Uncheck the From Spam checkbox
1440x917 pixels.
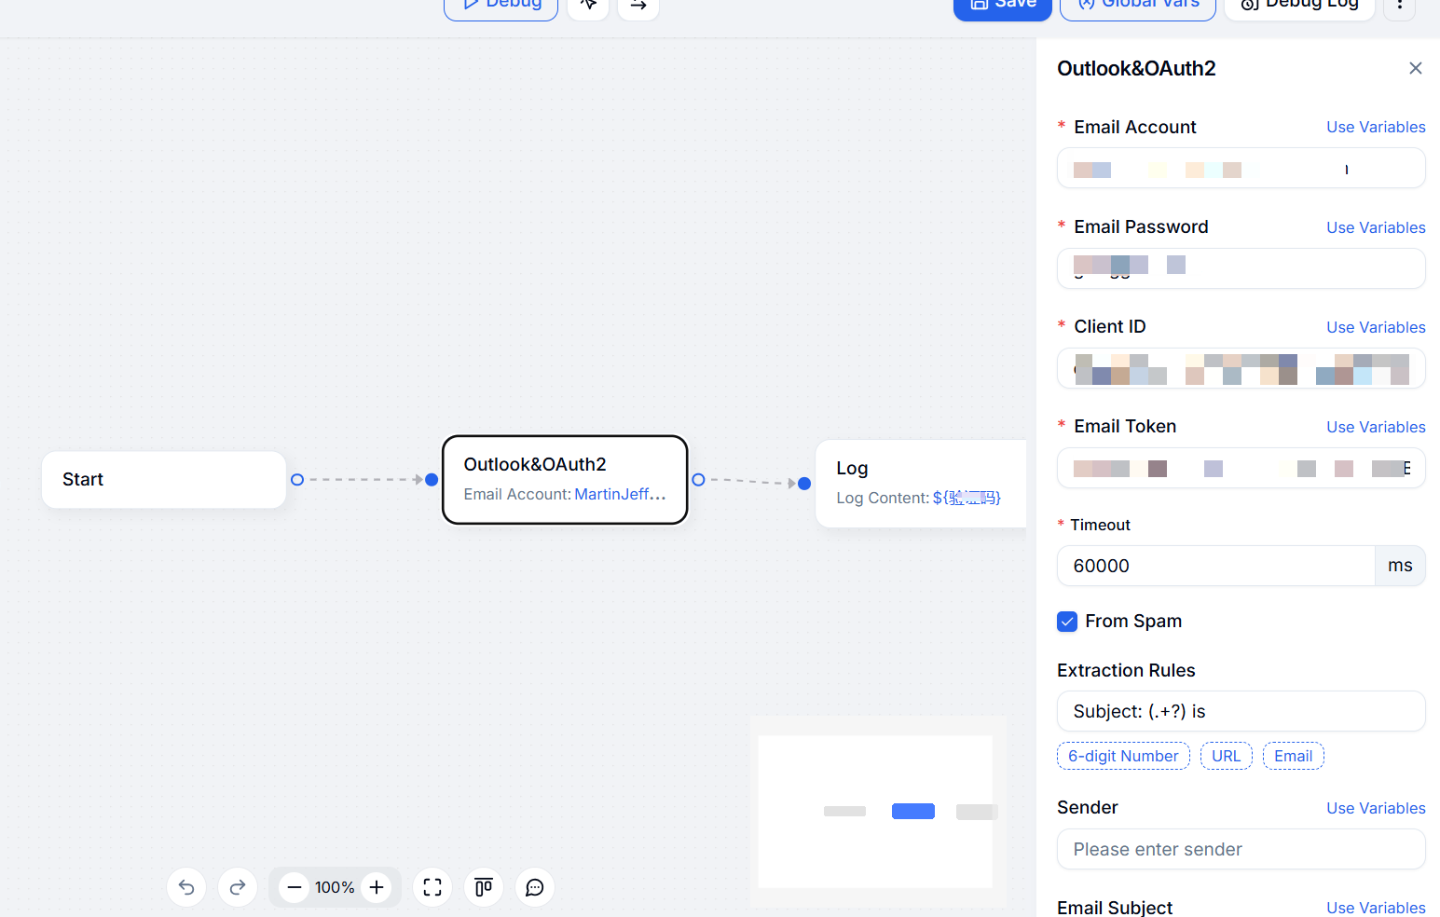pyautogui.click(x=1067, y=622)
